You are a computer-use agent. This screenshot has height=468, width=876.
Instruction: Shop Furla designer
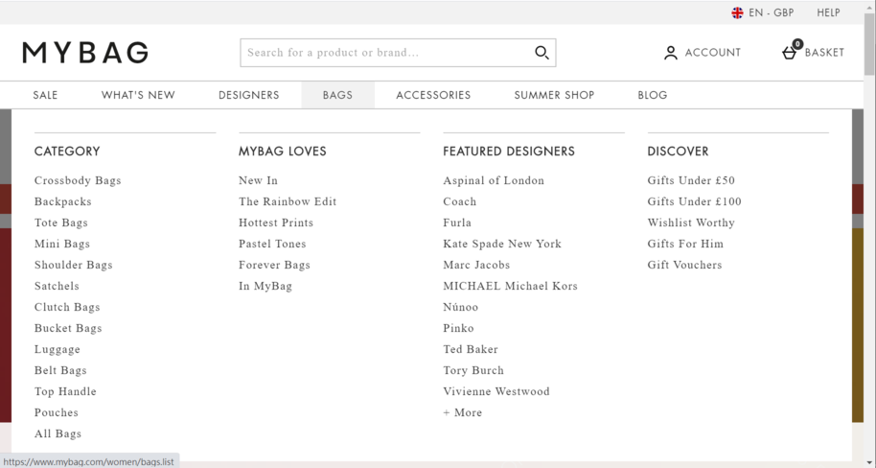click(x=457, y=223)
